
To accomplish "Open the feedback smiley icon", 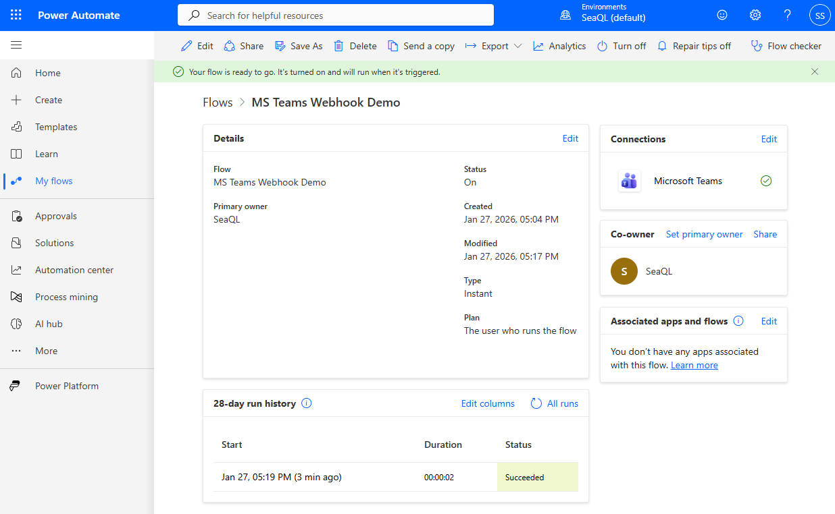I will pyautogui.click(x=722, y=16).
